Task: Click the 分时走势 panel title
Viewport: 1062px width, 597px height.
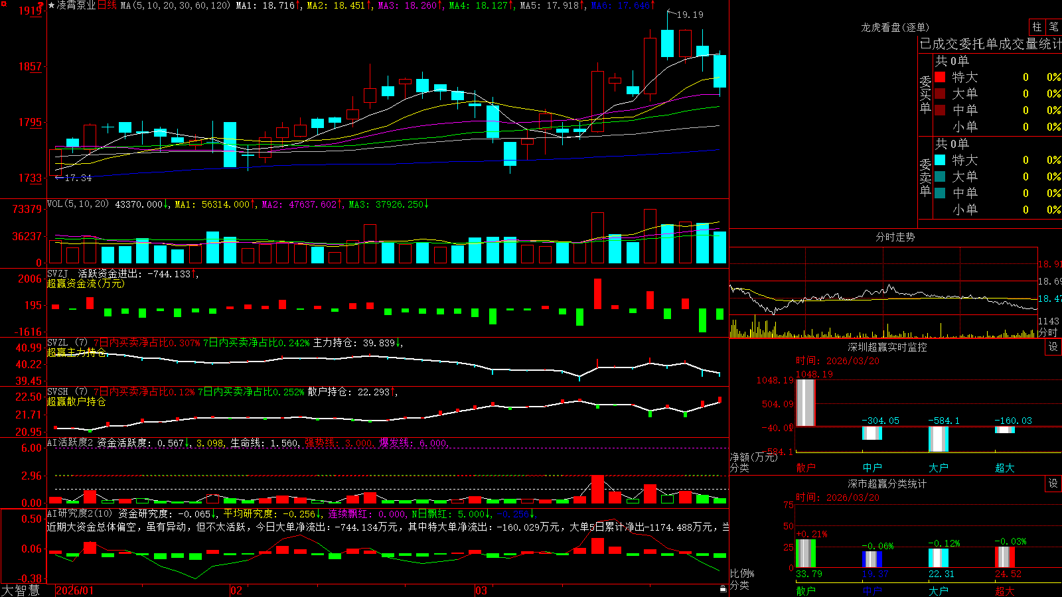Action: (x=895, y=237)
